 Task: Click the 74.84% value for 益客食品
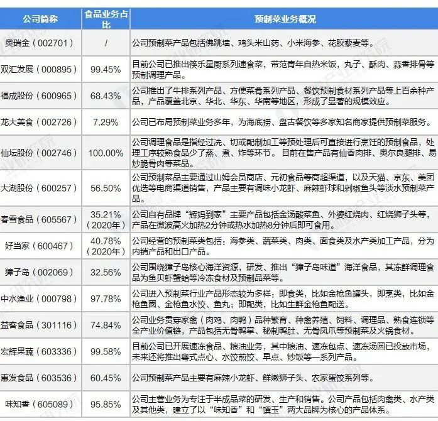[x=106, y=325]
